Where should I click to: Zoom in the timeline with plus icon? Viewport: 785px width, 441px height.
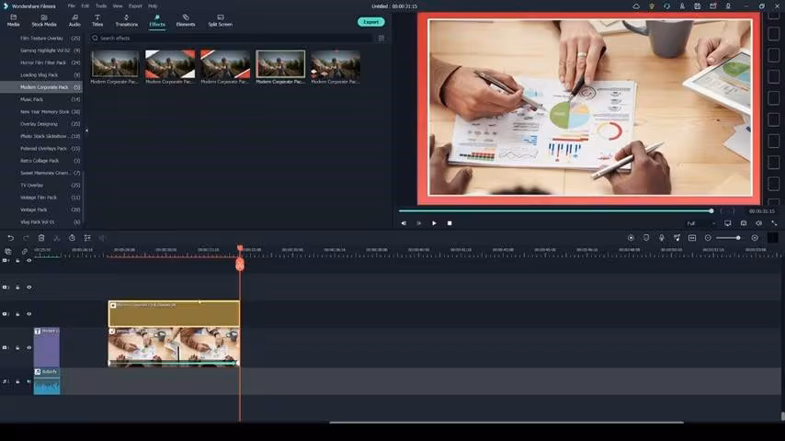click(x=755, y=238)
